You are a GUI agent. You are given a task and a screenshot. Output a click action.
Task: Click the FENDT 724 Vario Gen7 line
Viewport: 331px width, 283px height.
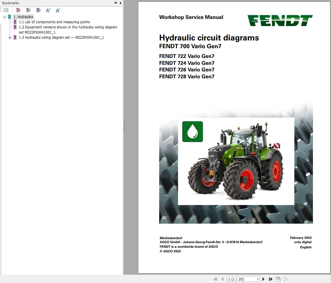[187, 63]
